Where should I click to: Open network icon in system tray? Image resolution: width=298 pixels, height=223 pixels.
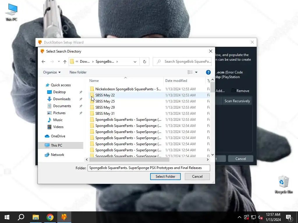253,217
